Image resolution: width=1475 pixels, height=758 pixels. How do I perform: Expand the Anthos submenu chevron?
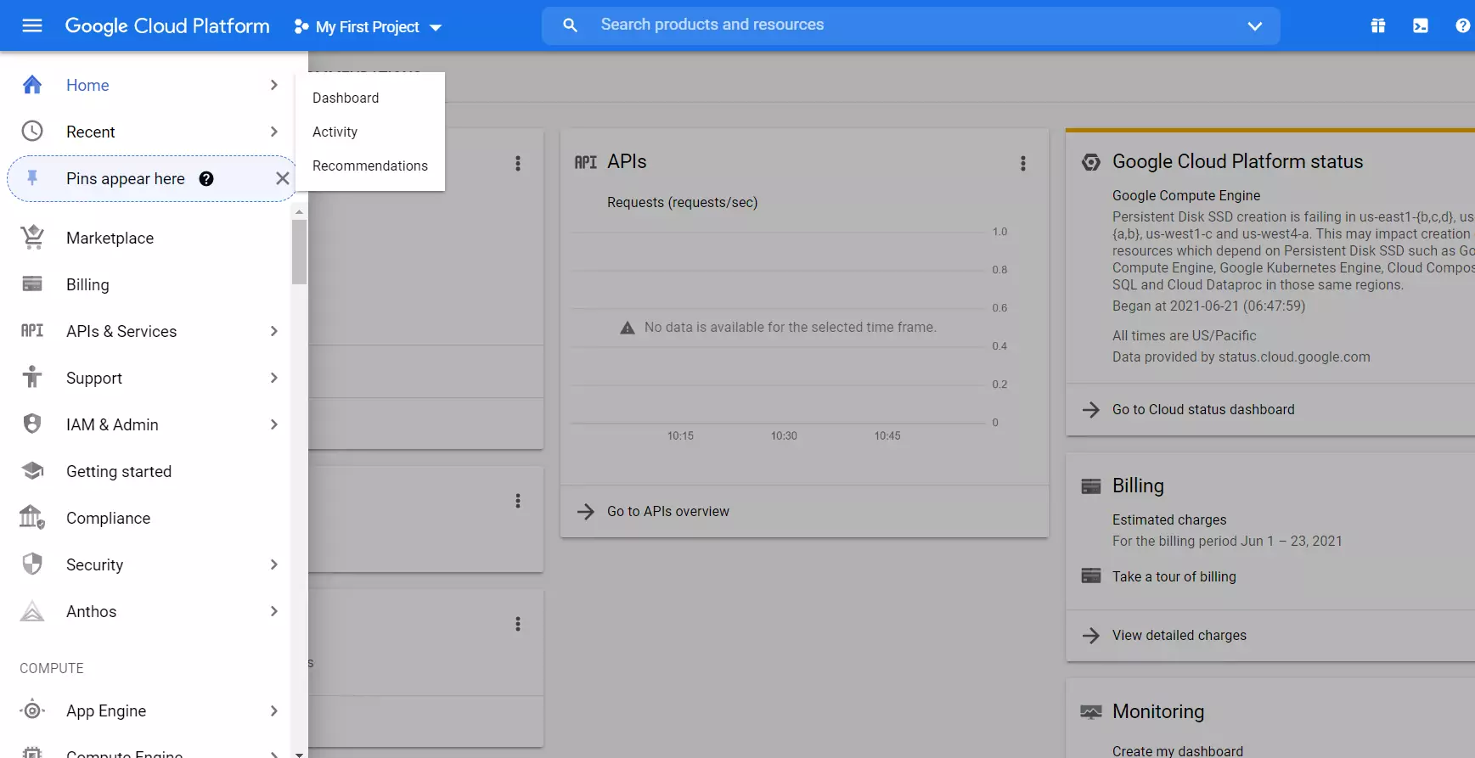pyautogui.click(x=273, y=611)
